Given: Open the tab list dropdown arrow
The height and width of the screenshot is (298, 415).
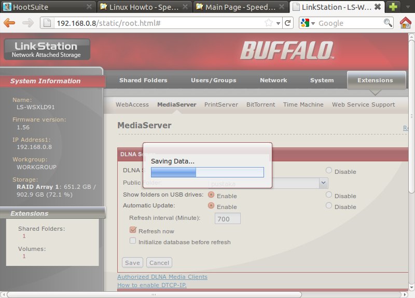Looking at the screenshot, I should 408,7.
